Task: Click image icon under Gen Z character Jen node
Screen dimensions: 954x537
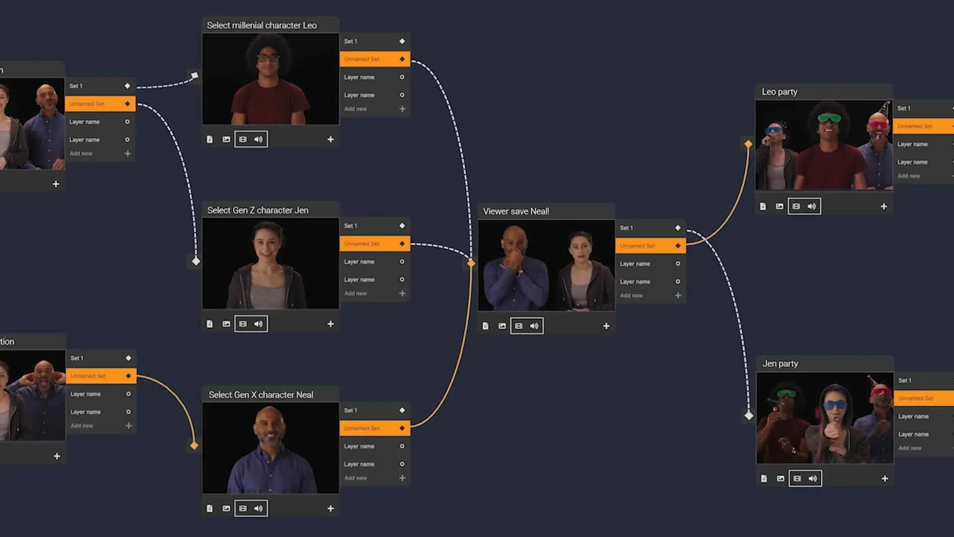Action: (226, 324)
